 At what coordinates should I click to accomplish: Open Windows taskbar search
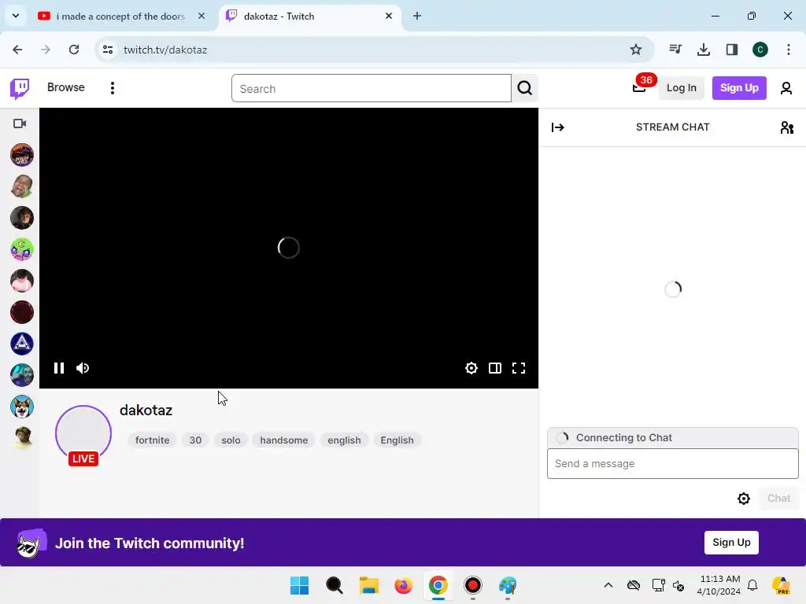334,585
